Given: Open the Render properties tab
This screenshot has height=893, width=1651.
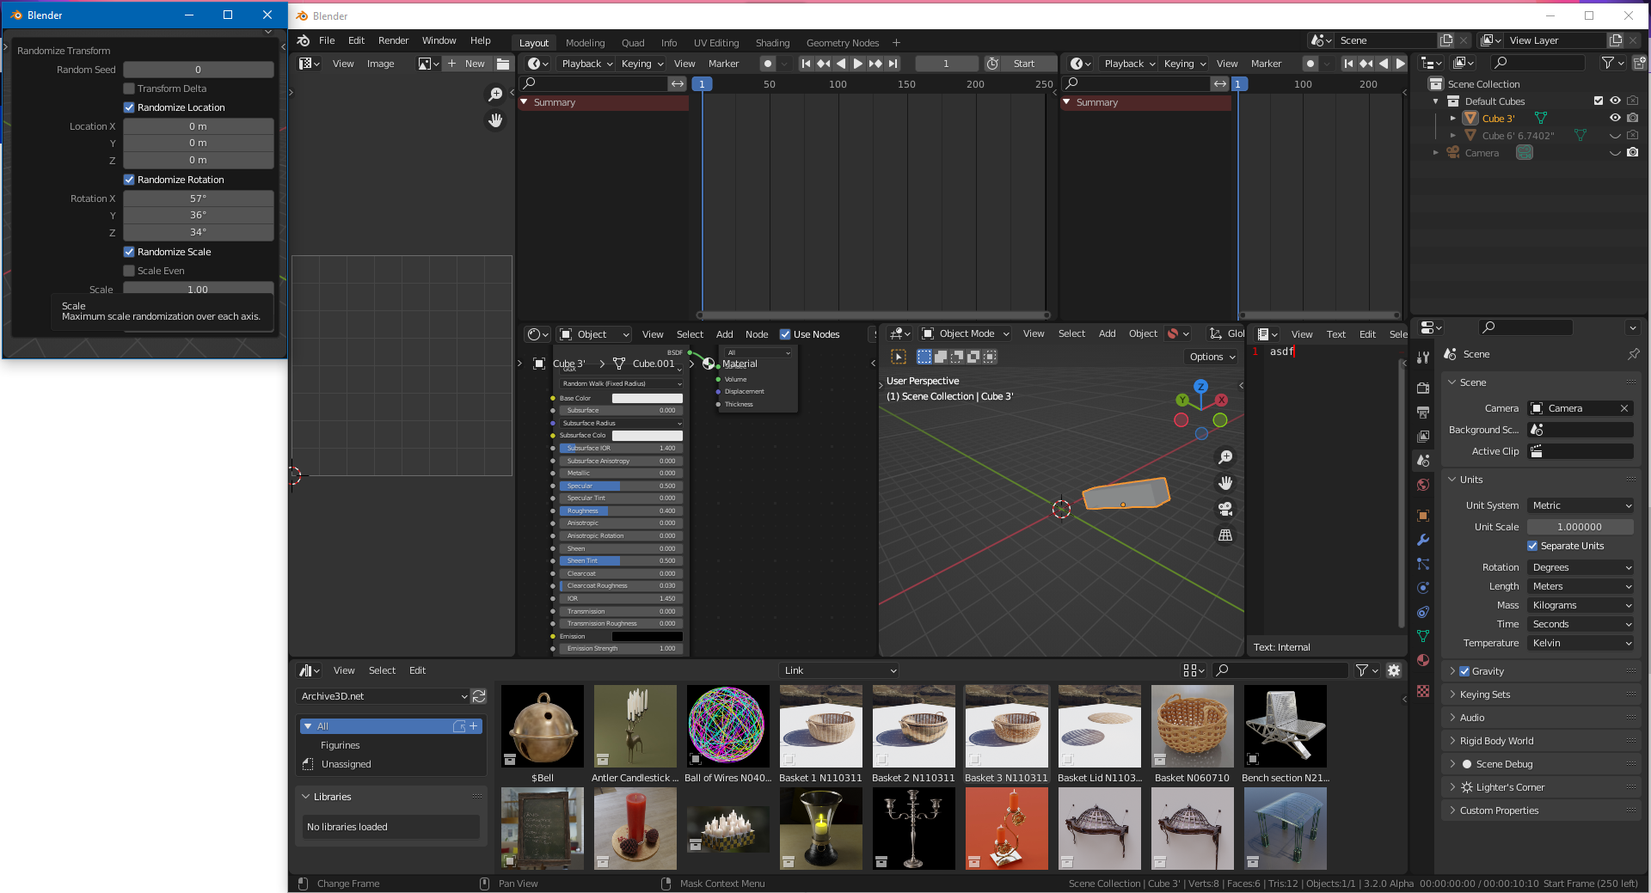Looking at the screenshot, I should pos(1423,388).
